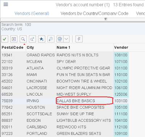The width and height of the screenshot is (145, 137).
Task: Select vendor number 102100
Action: (x=121, y=81)
